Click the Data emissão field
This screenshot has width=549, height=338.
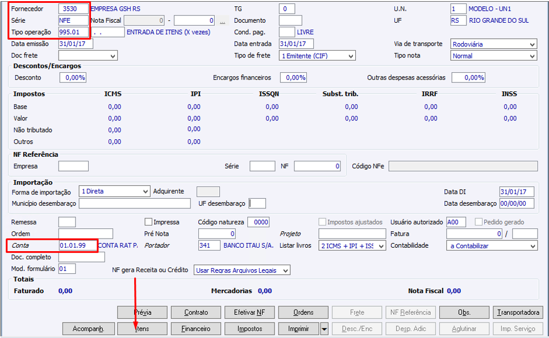coord(76,44)
